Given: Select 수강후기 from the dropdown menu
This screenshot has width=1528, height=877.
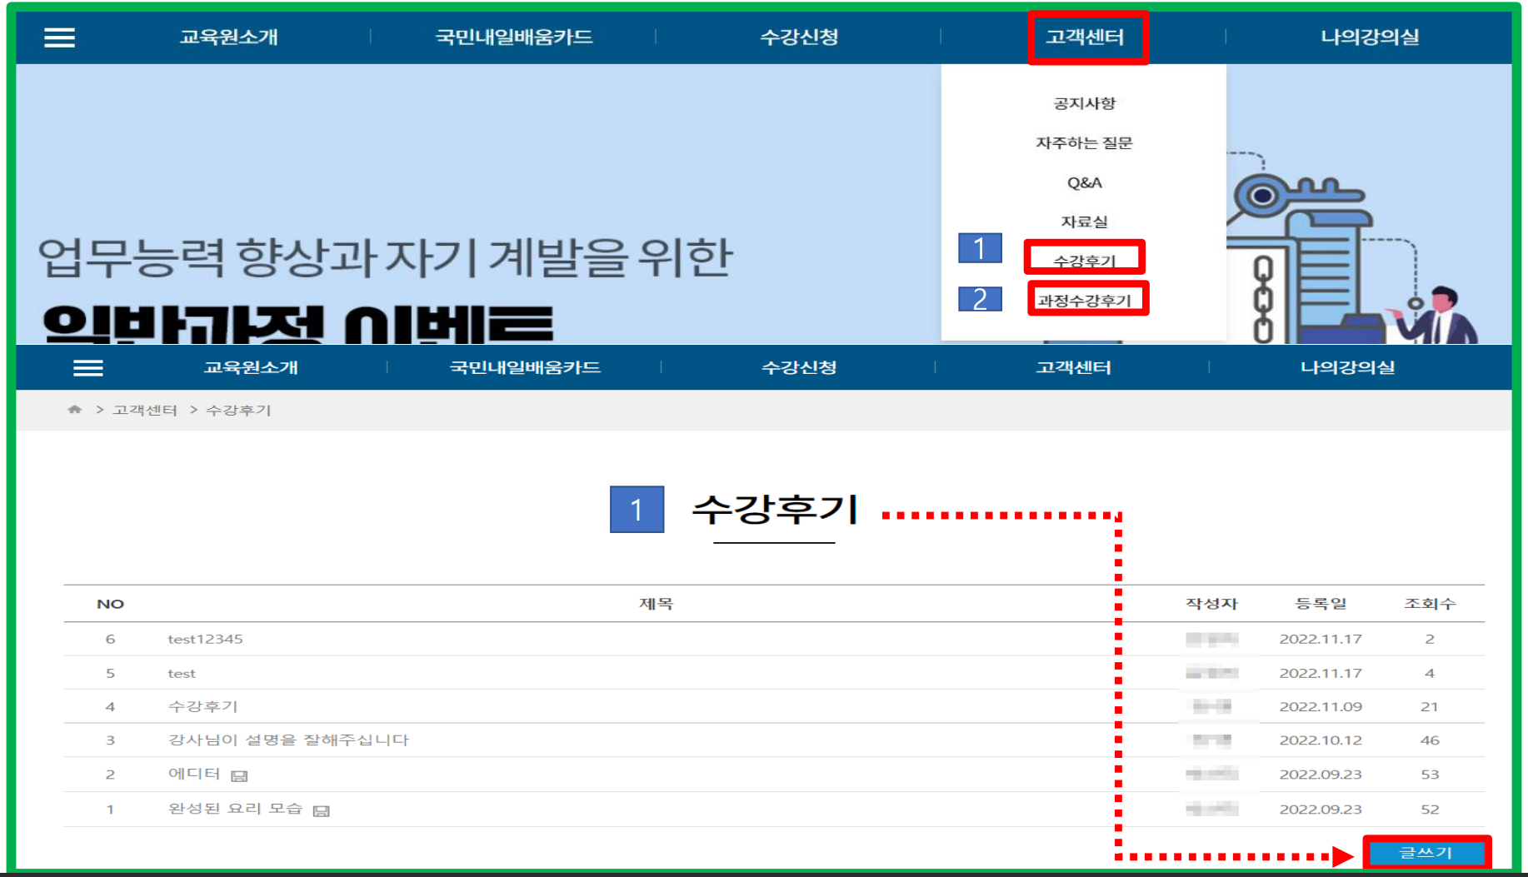Looking at the screenshot, I should pyautogui.click(x=1084, y=260).
